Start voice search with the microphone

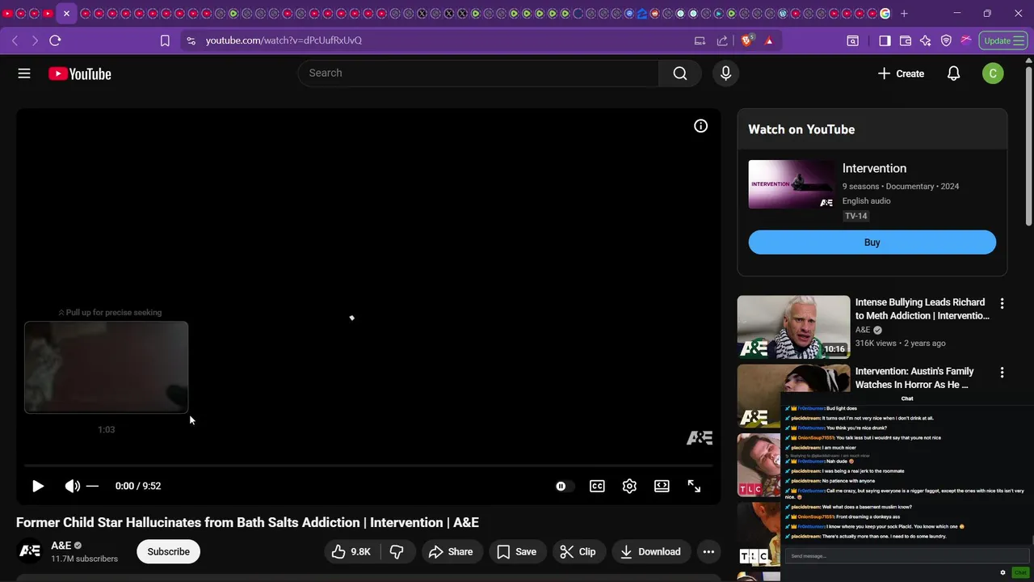tap(725, 74)
